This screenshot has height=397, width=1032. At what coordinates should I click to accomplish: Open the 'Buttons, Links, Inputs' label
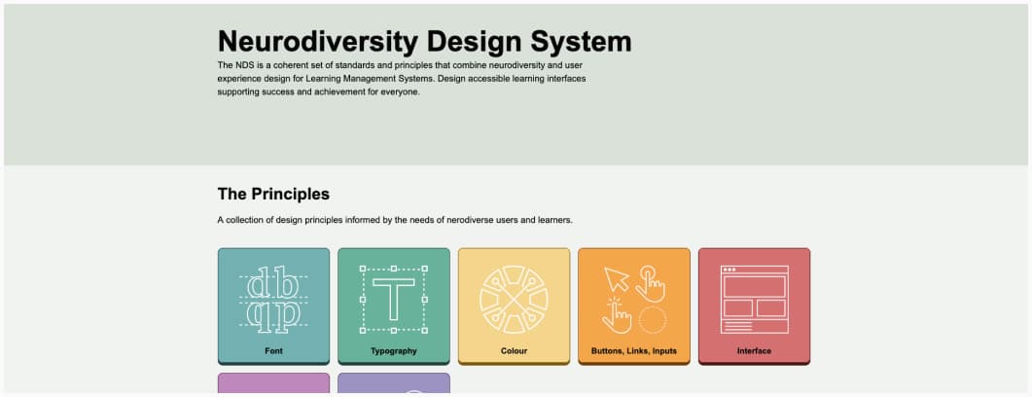(x=633, y=350)
